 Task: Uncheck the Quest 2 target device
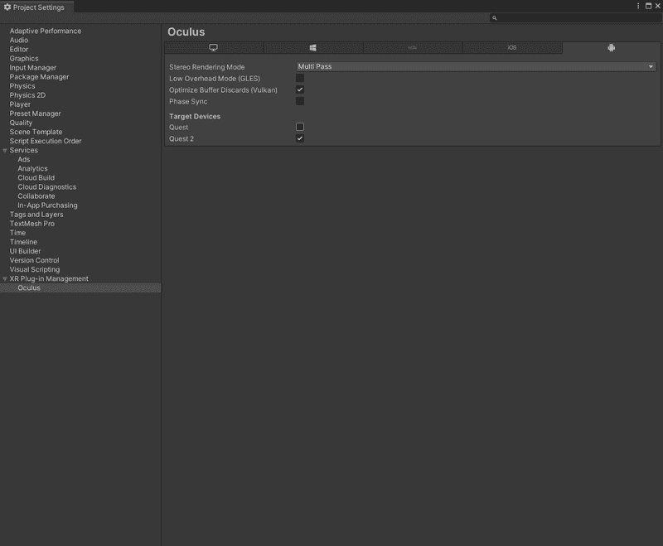coord(300,138)
